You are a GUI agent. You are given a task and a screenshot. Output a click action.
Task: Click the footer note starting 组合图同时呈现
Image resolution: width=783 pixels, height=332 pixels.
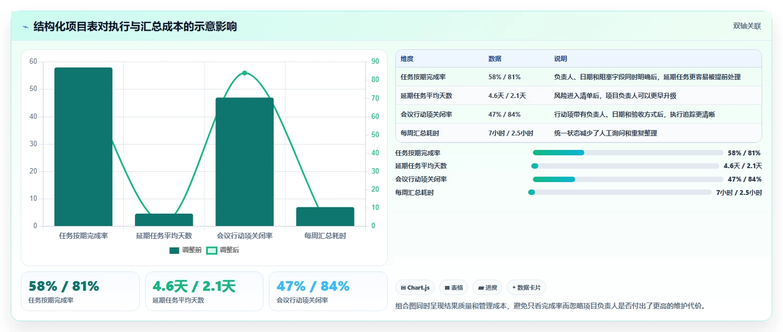pos(551,306)
